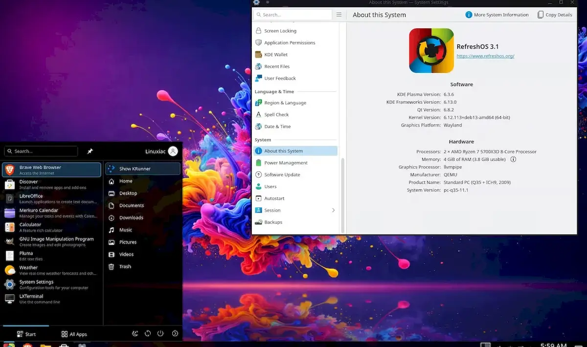
Task: Open the Downloads folder place
Action: click(143, 217)
